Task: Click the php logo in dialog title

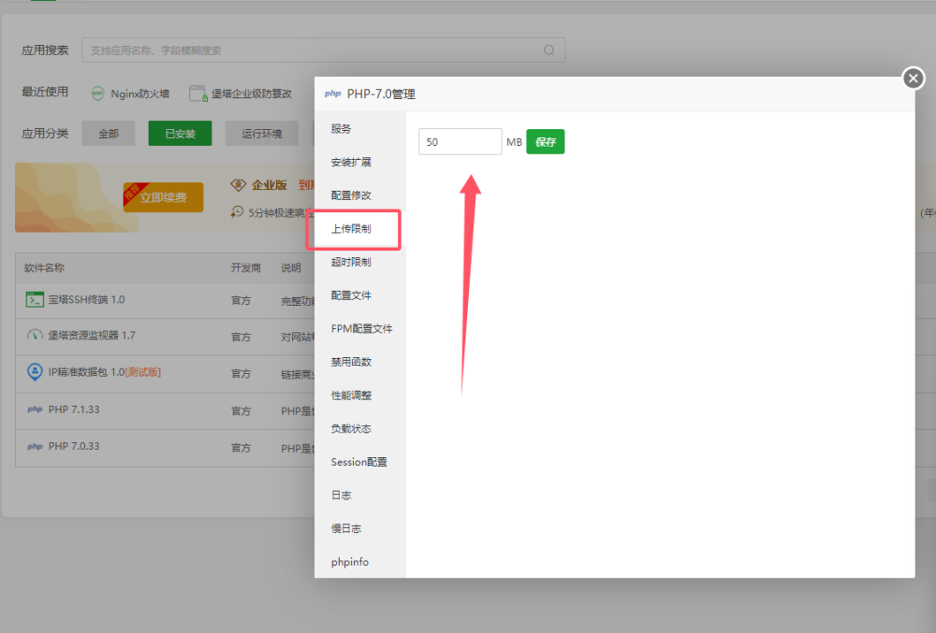Action: [332, 94]
